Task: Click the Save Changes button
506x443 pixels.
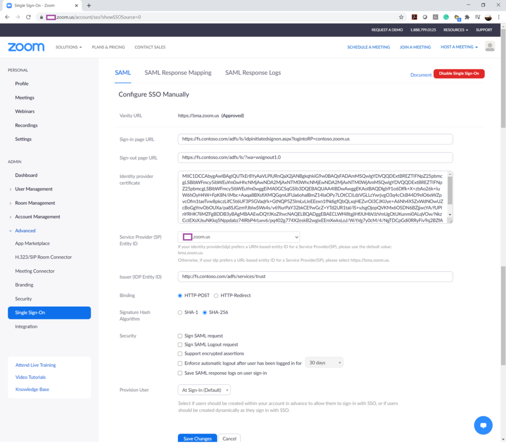Action: point(198,439)
